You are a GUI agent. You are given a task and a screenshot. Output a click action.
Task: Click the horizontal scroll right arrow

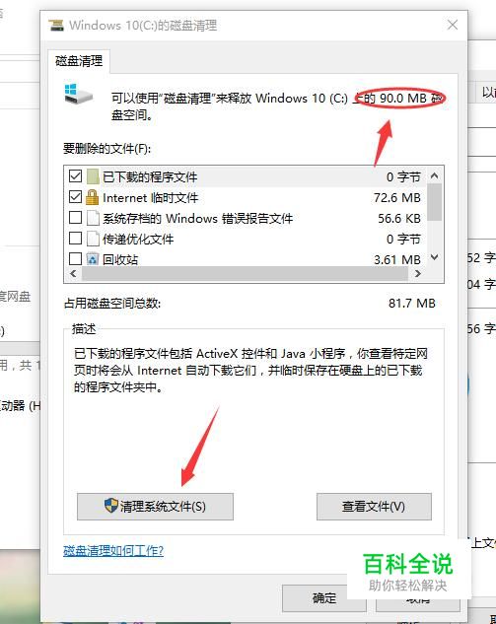[418, 273]
